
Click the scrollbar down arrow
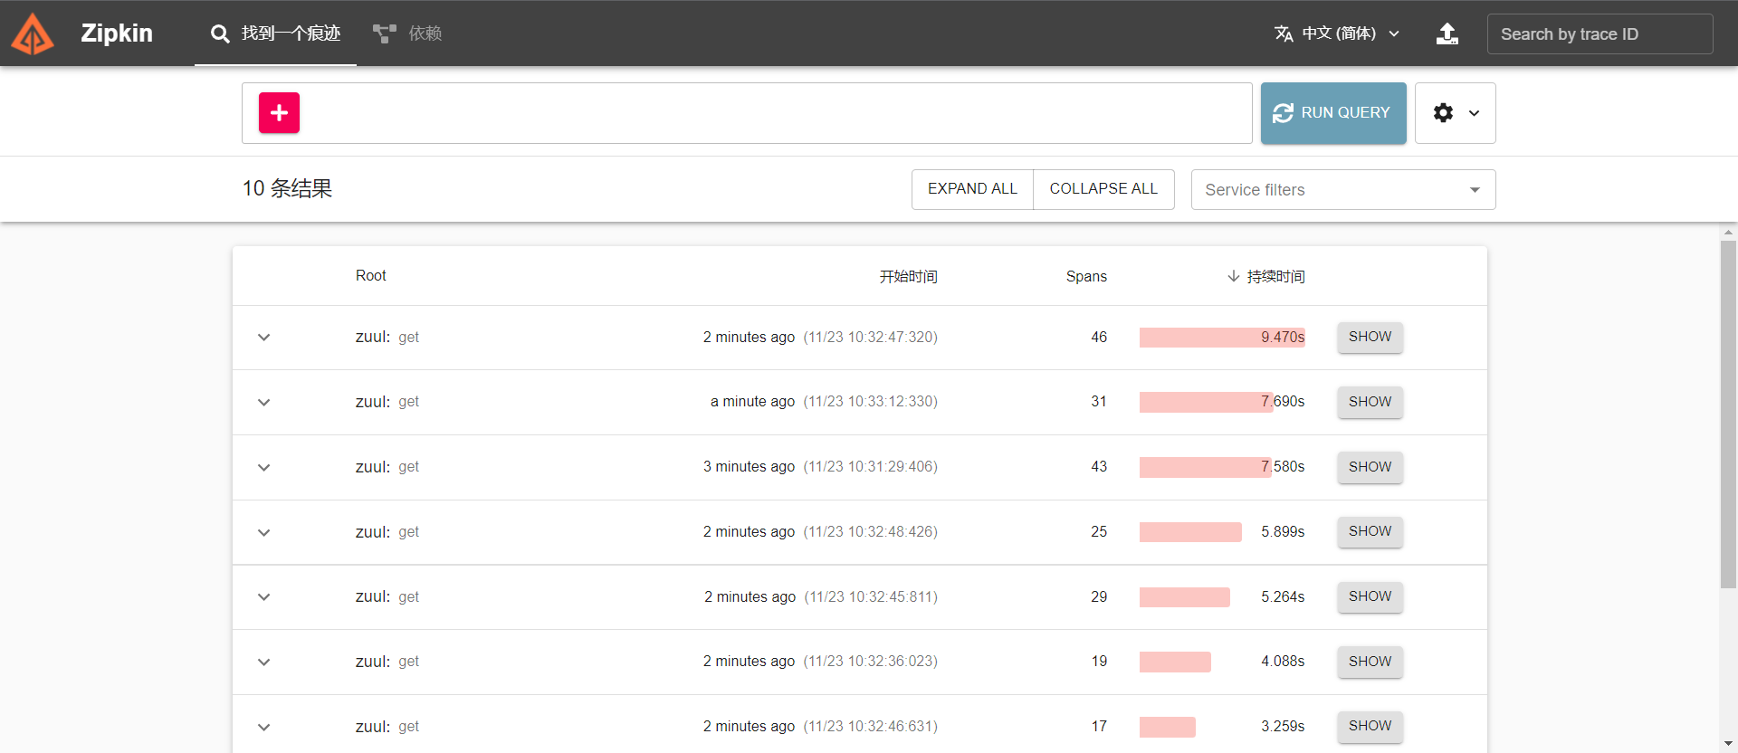[1728, 744]
